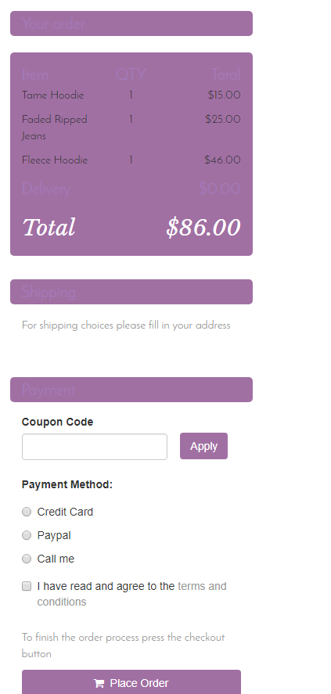This screenshot has width=331, height=694.
Task: Focus the Coupon Code input field
Action: tap(95, 447)
